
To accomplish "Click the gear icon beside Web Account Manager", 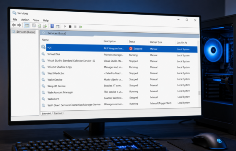I will [x=43, y=92].
